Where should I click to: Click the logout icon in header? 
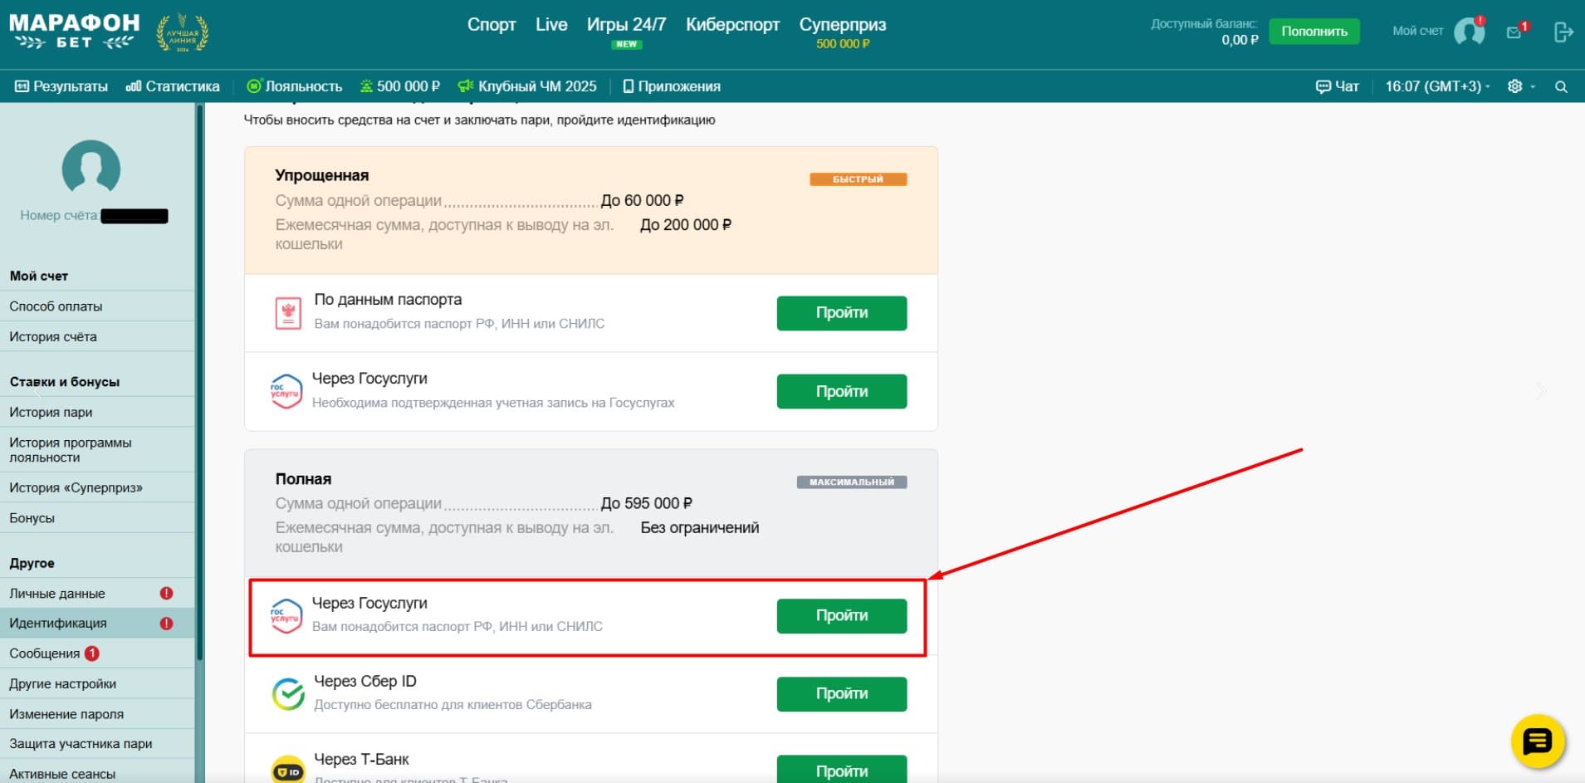tap(1563, 32)
